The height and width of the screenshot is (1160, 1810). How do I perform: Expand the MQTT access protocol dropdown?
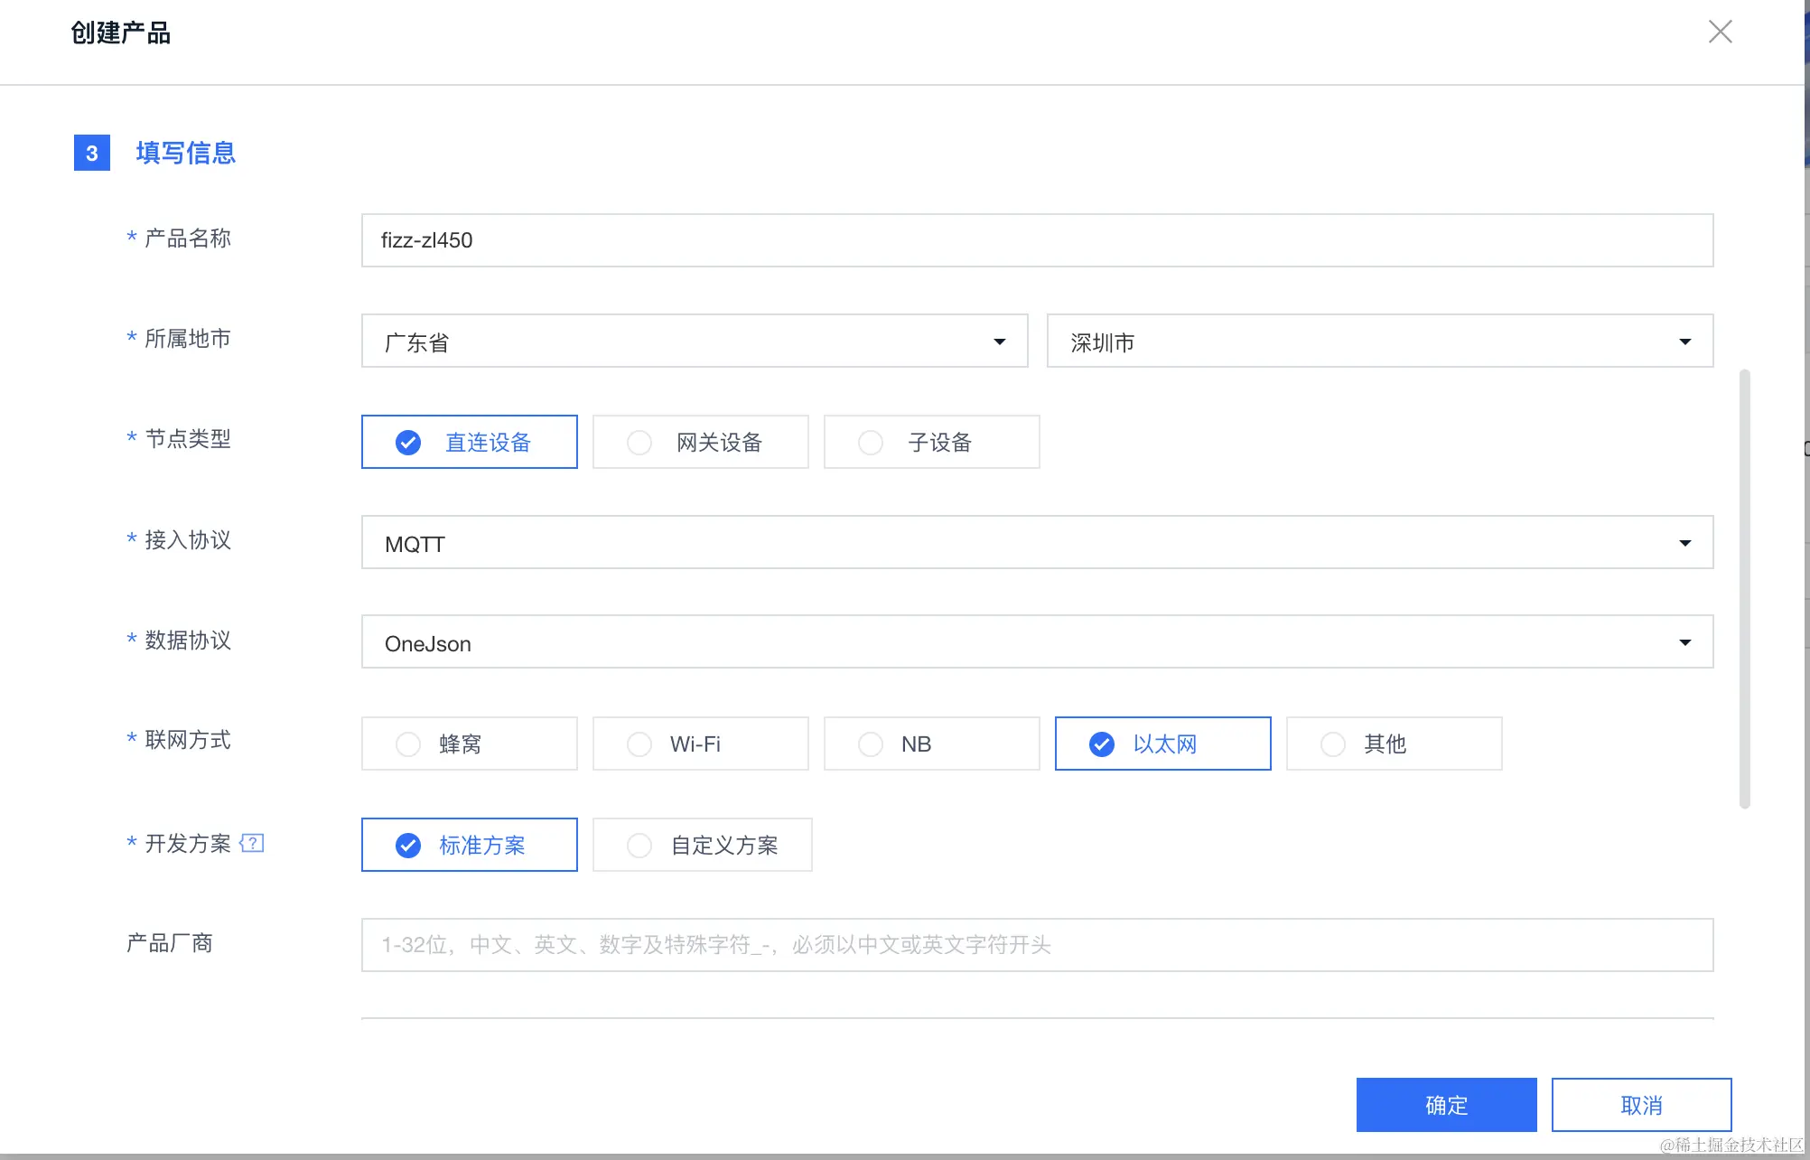(1037, 542)
